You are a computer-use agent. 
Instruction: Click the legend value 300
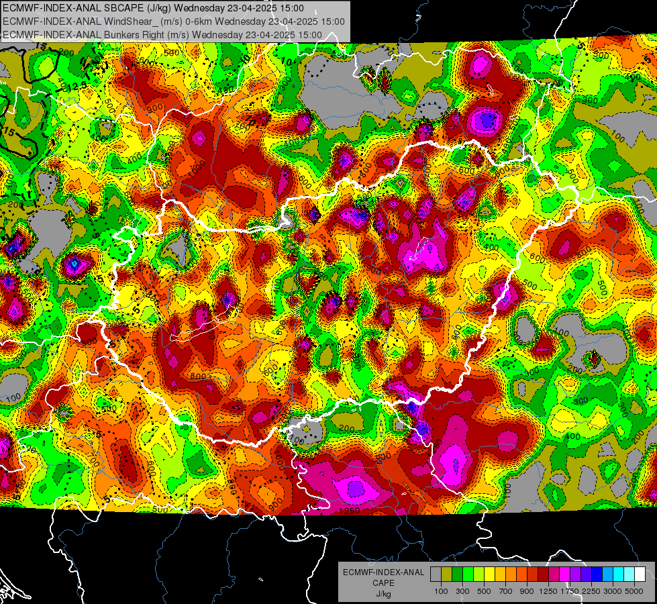pos(462,591)
